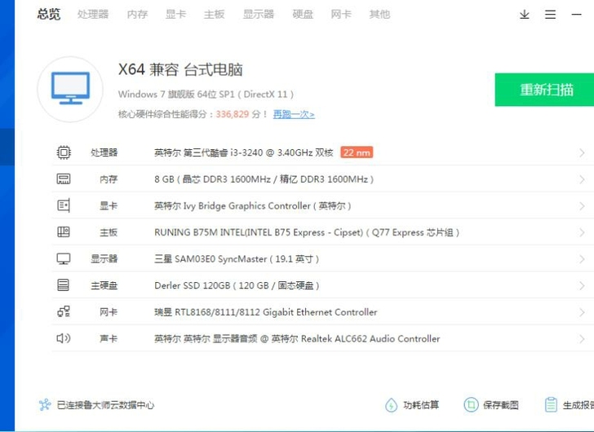594x432 pixels.
Task: Click the 声卡 row label
Action: pos(109,338)
